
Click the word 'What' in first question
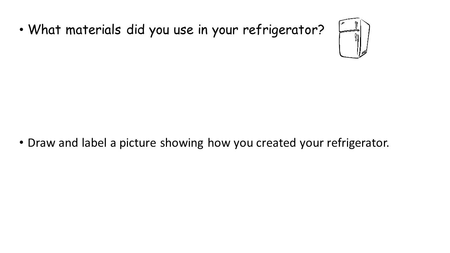(45, 30)
